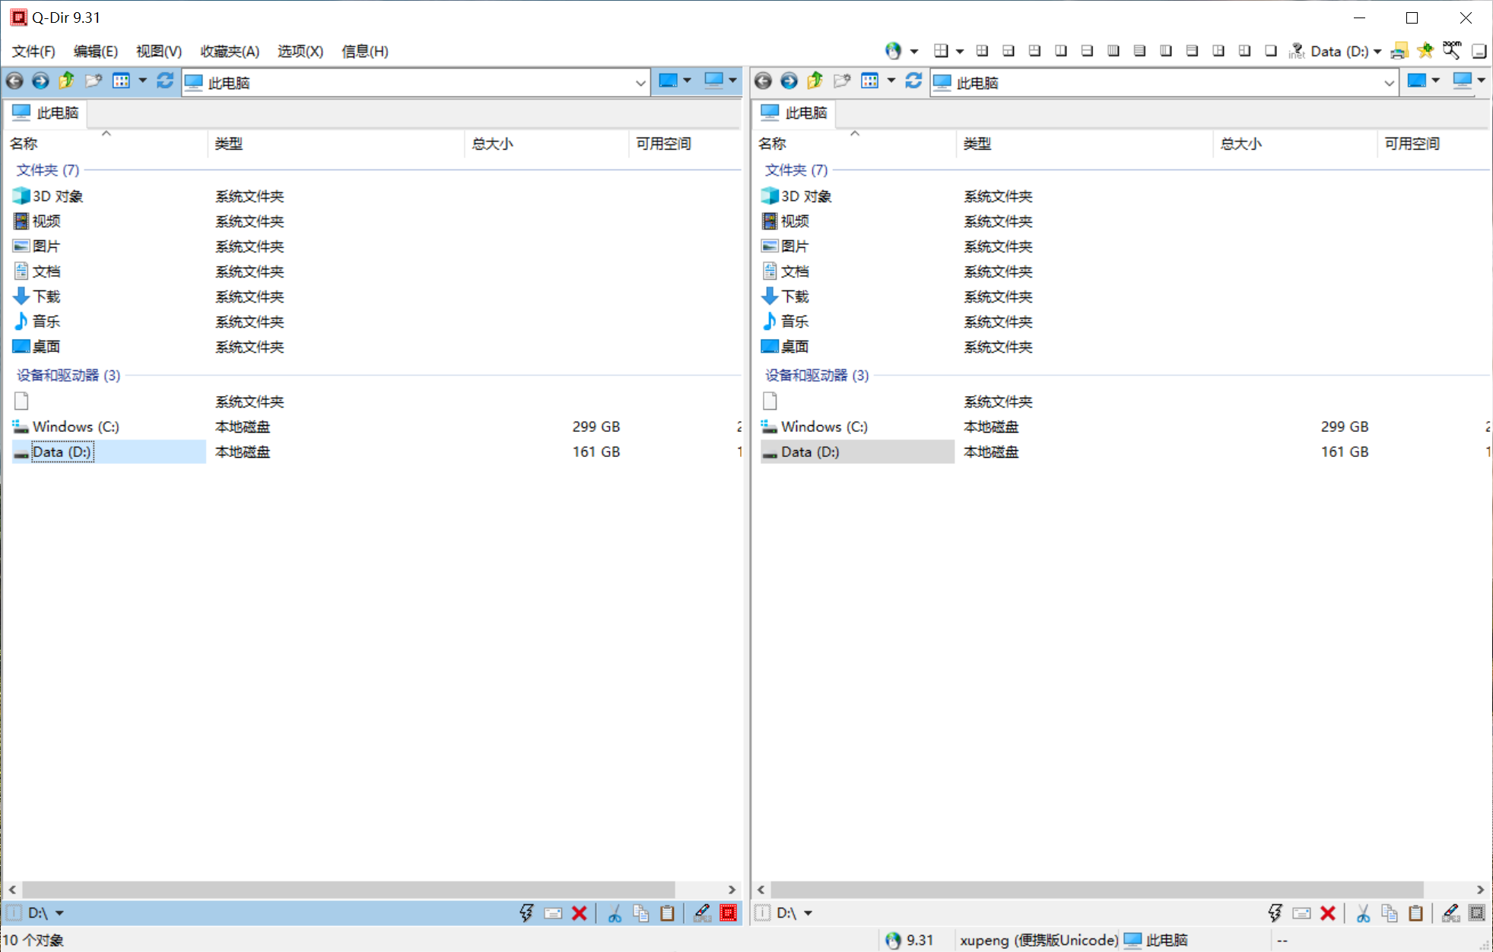Switch to single panel layout icon
This screenshot has width=1493, height=952.
pyautogui.click(x=1270, y=50)
